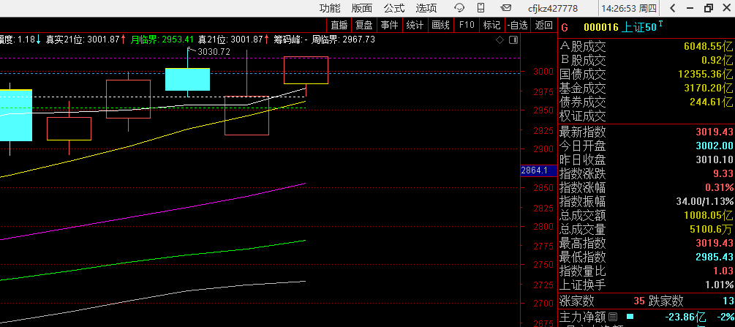Toggle the side panel icon on chart header
Screen dimensions: 735x327
tap(513, 40)
